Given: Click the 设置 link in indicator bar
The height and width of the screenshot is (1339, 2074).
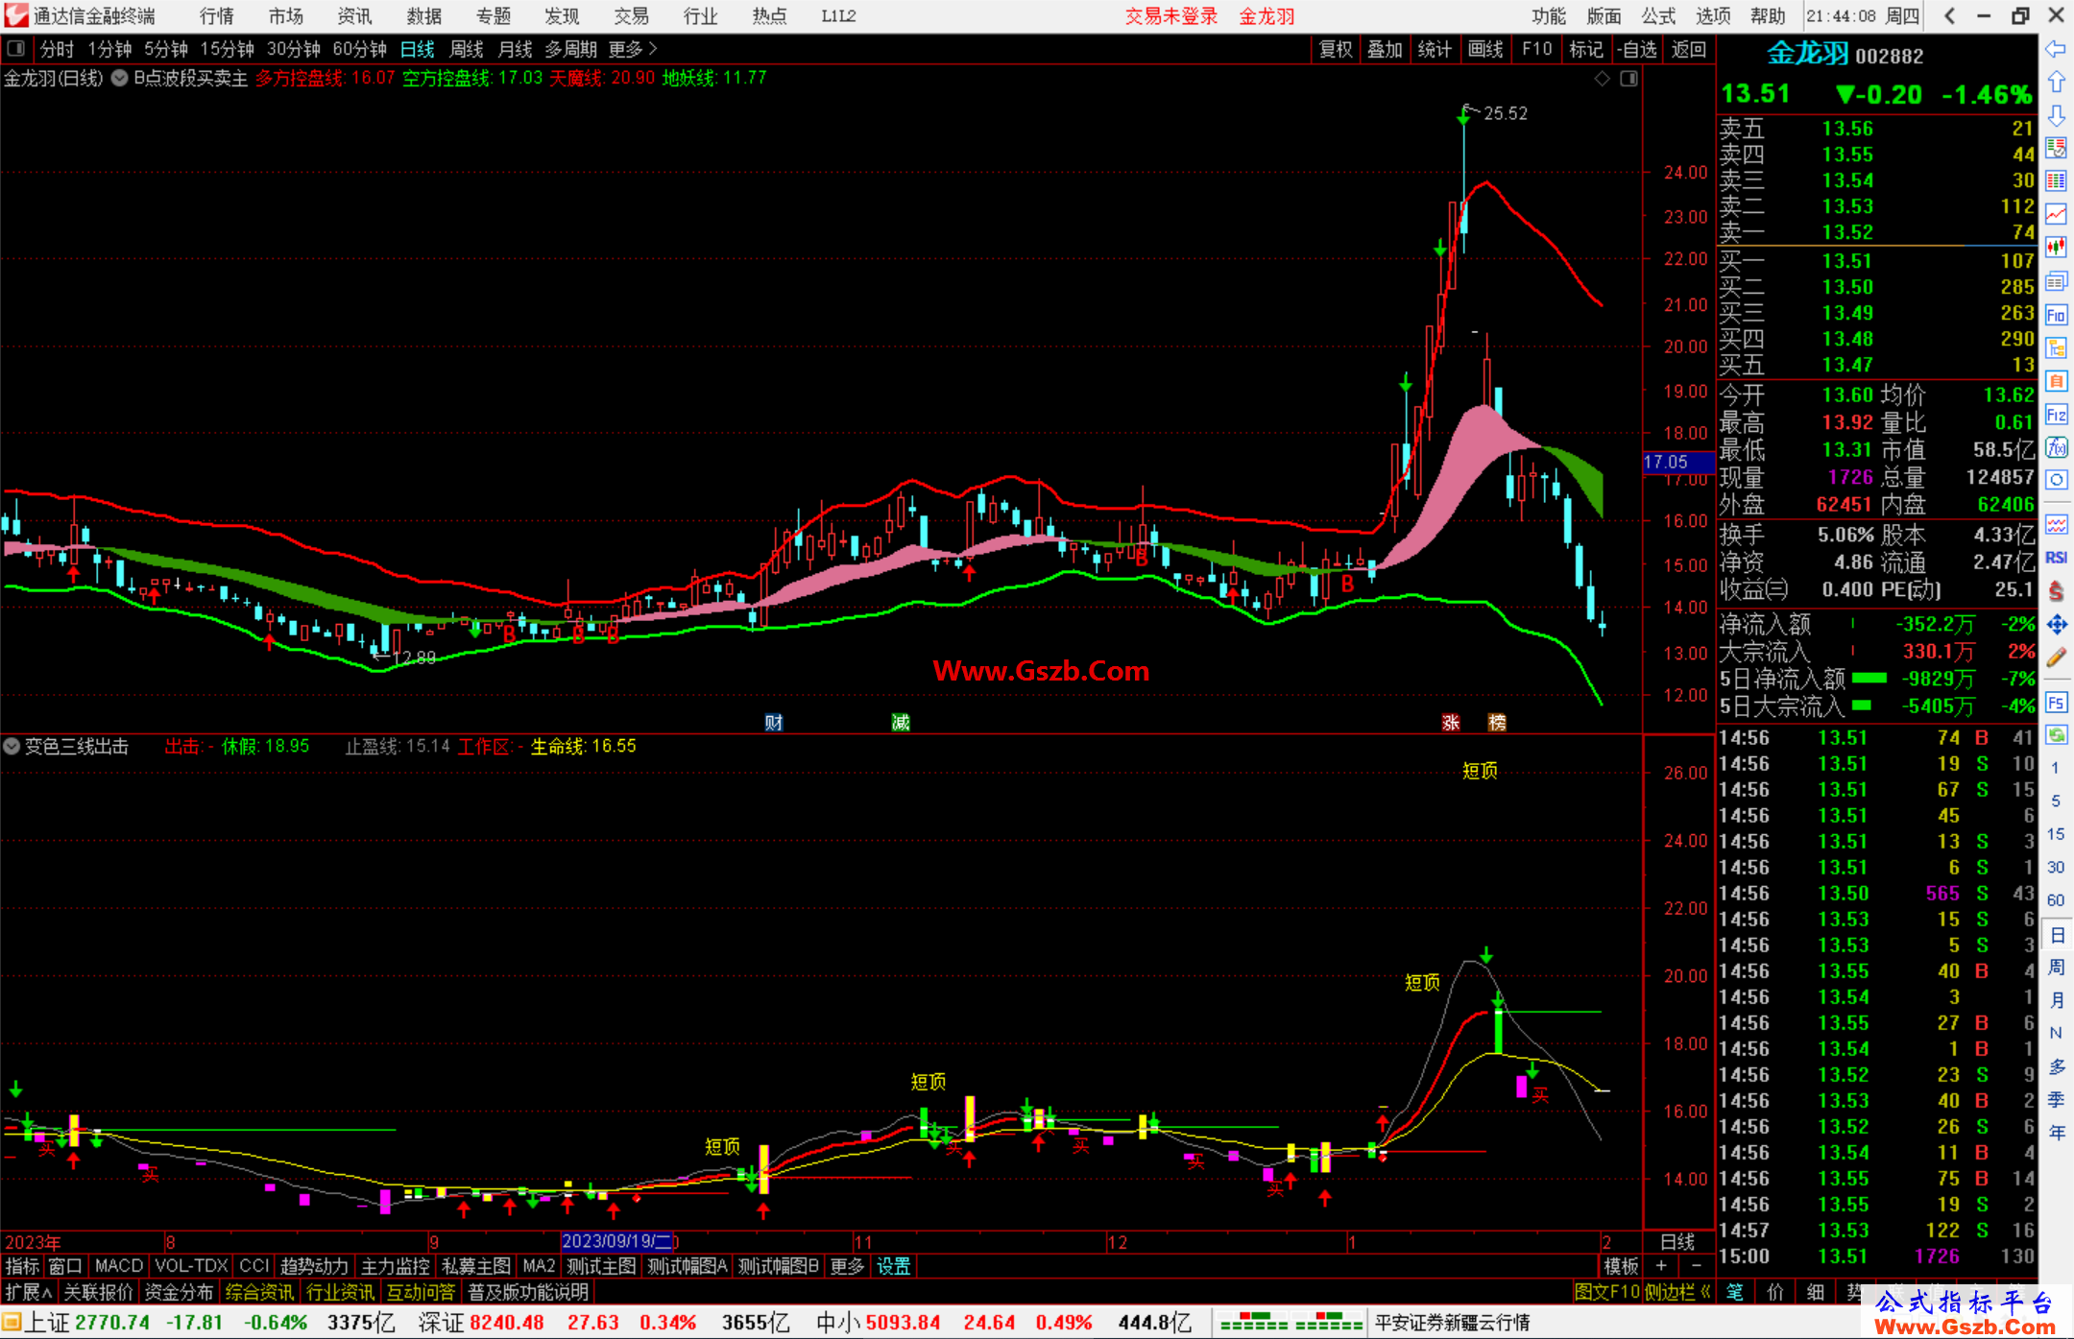Looking at the screenshot, I should click(x=893, y=1266).
